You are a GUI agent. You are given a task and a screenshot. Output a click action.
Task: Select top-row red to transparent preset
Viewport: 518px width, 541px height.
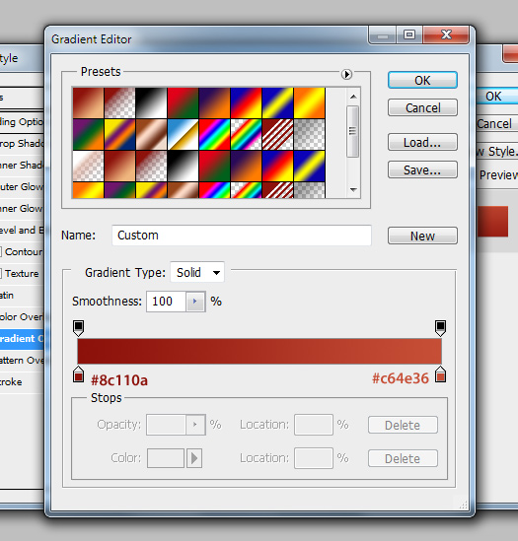119,102
